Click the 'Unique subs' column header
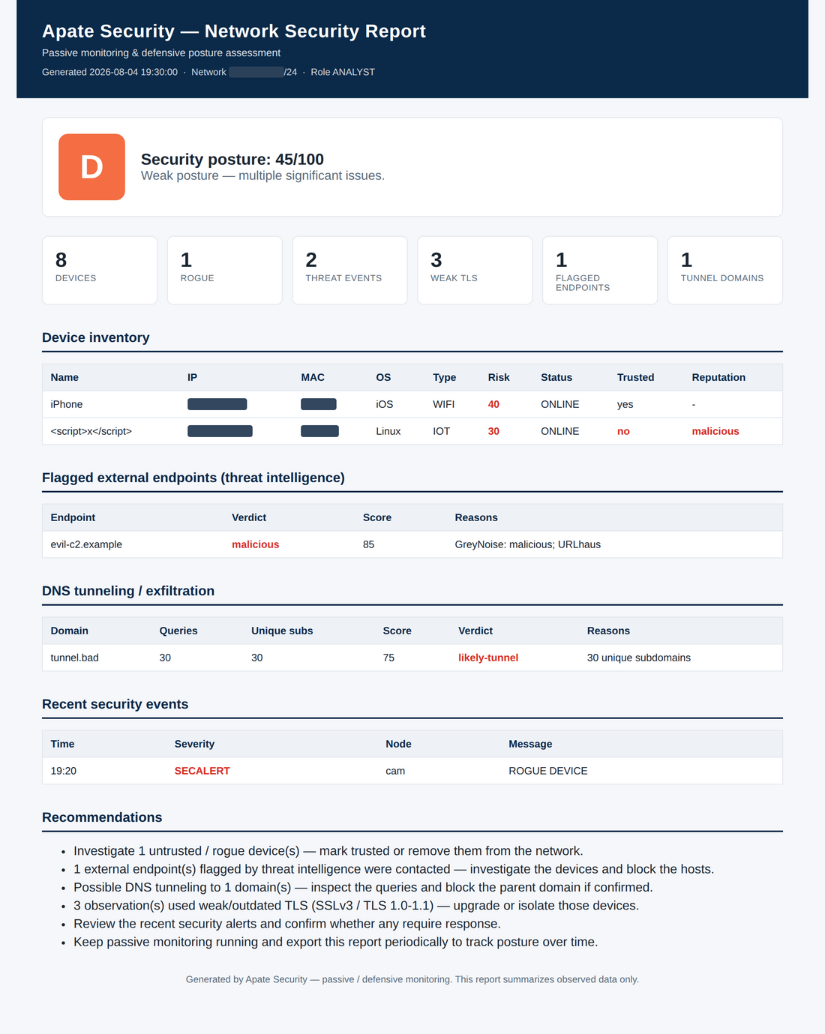This screenshot has width=825, height=1034. pos(282,631)
